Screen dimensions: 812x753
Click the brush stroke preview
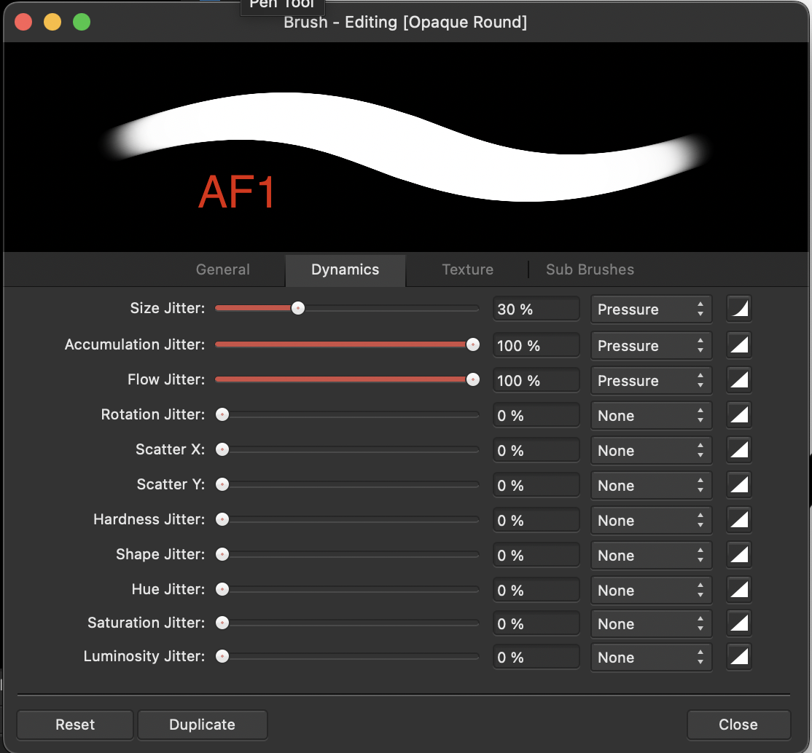coord(406,147)
